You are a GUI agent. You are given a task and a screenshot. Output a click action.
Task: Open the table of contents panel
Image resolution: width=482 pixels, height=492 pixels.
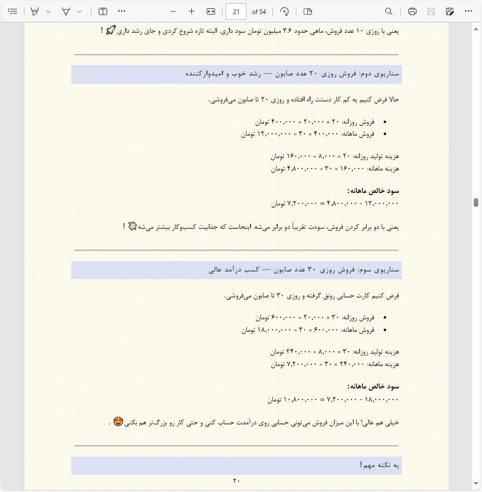13,11
